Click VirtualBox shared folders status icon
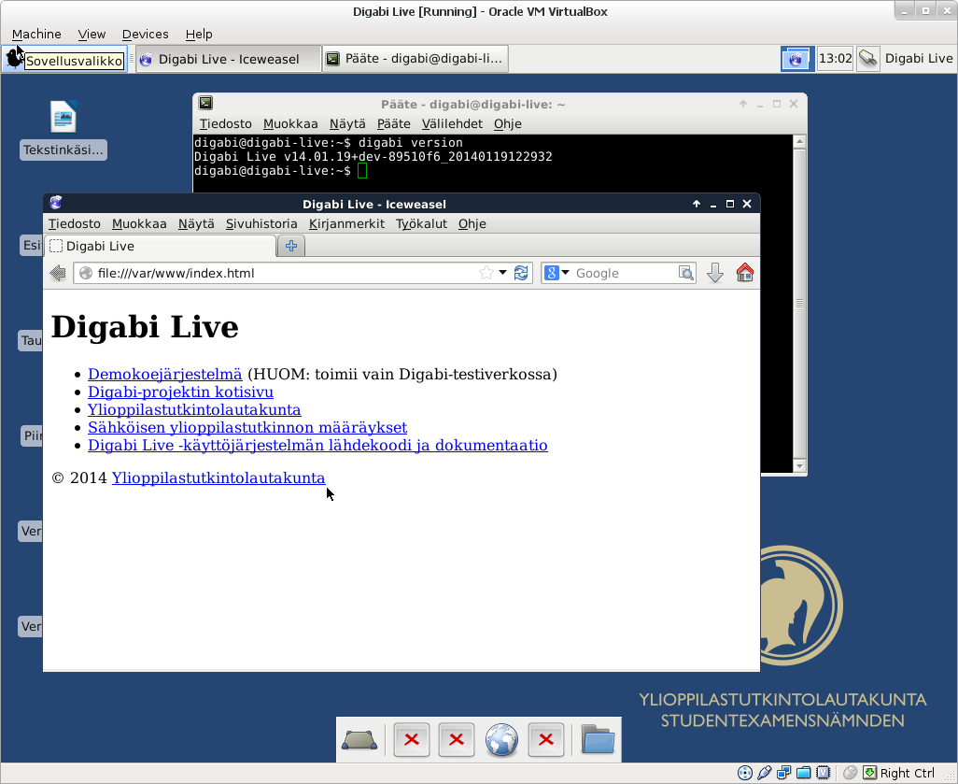Screen dimensions: 958x784 803,773
